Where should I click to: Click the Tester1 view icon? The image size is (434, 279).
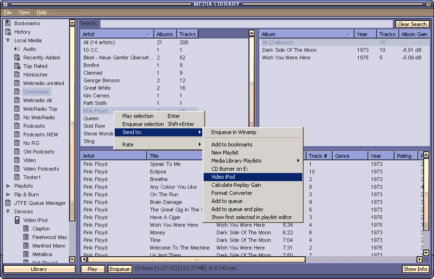point(17,177)
